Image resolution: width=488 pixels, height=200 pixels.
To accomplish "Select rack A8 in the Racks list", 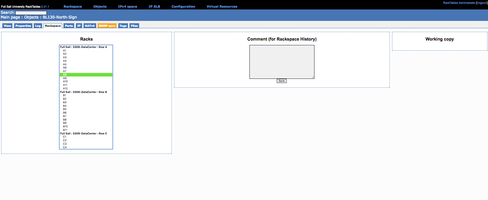I will point(65,75).
